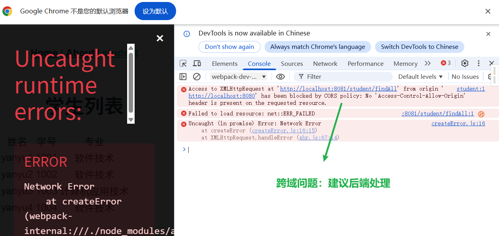The image size is (499, 236).
Task: Open the createError.js:16 source link
Action: point(458,123)
